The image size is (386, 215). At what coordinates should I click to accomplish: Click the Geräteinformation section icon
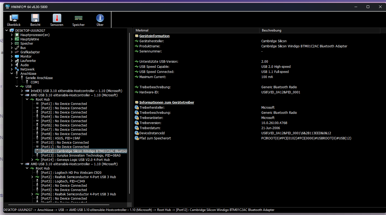pyautogui.click(x=137, y=36)
